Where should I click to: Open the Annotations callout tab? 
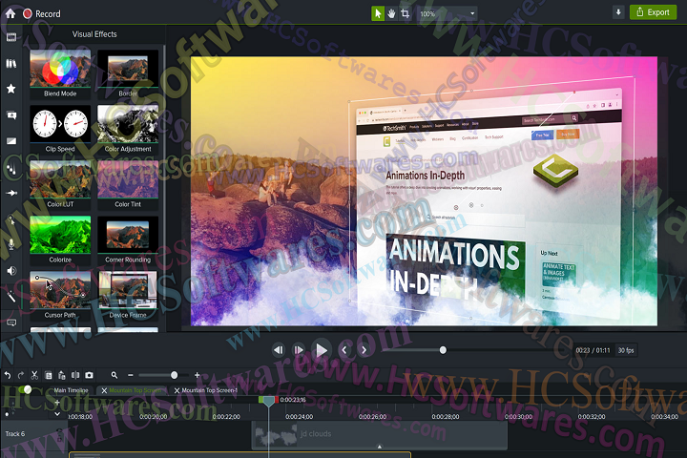[x=11, y=115]
